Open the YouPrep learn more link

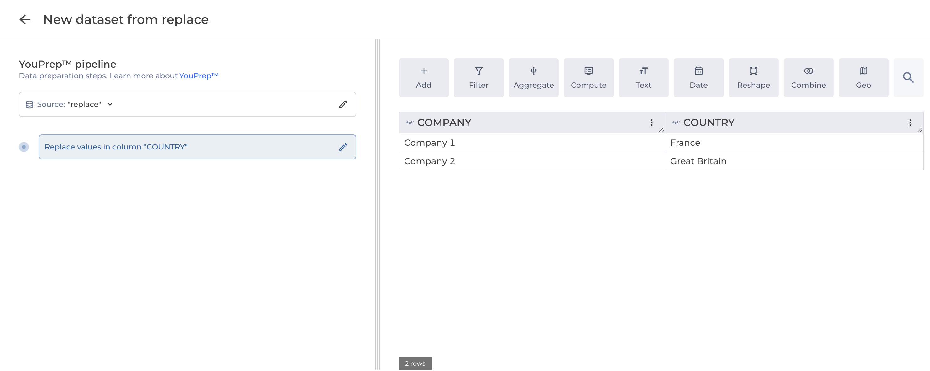point(199,76)
